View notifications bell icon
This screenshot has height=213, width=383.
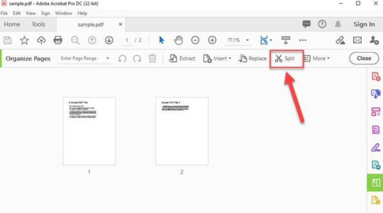[x=338, y=24]
